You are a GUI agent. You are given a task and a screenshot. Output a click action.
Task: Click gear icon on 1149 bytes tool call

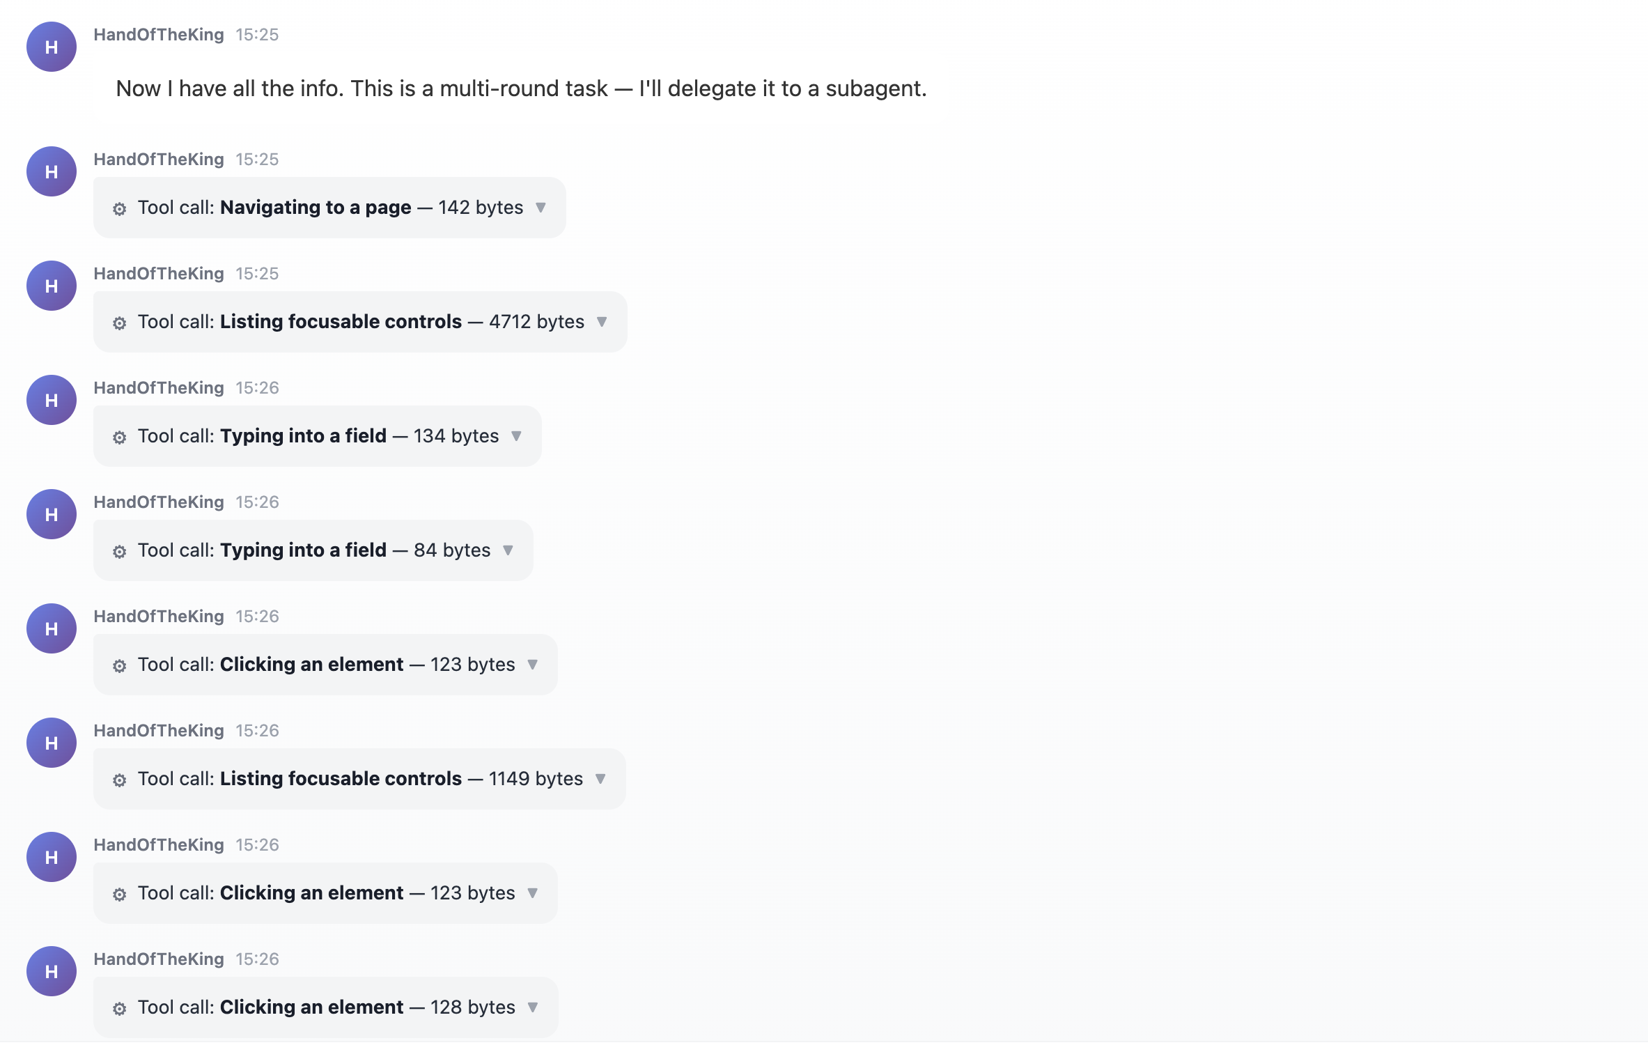[x=119, y=780]
